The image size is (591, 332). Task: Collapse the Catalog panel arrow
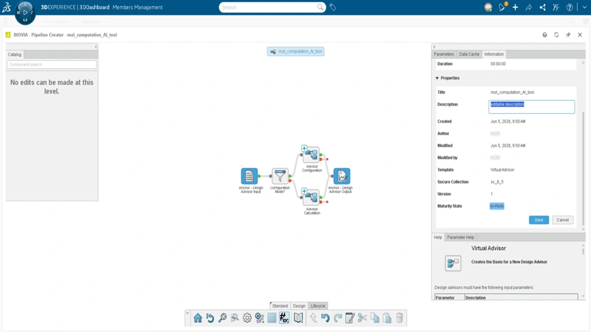[x=96, y=47]
